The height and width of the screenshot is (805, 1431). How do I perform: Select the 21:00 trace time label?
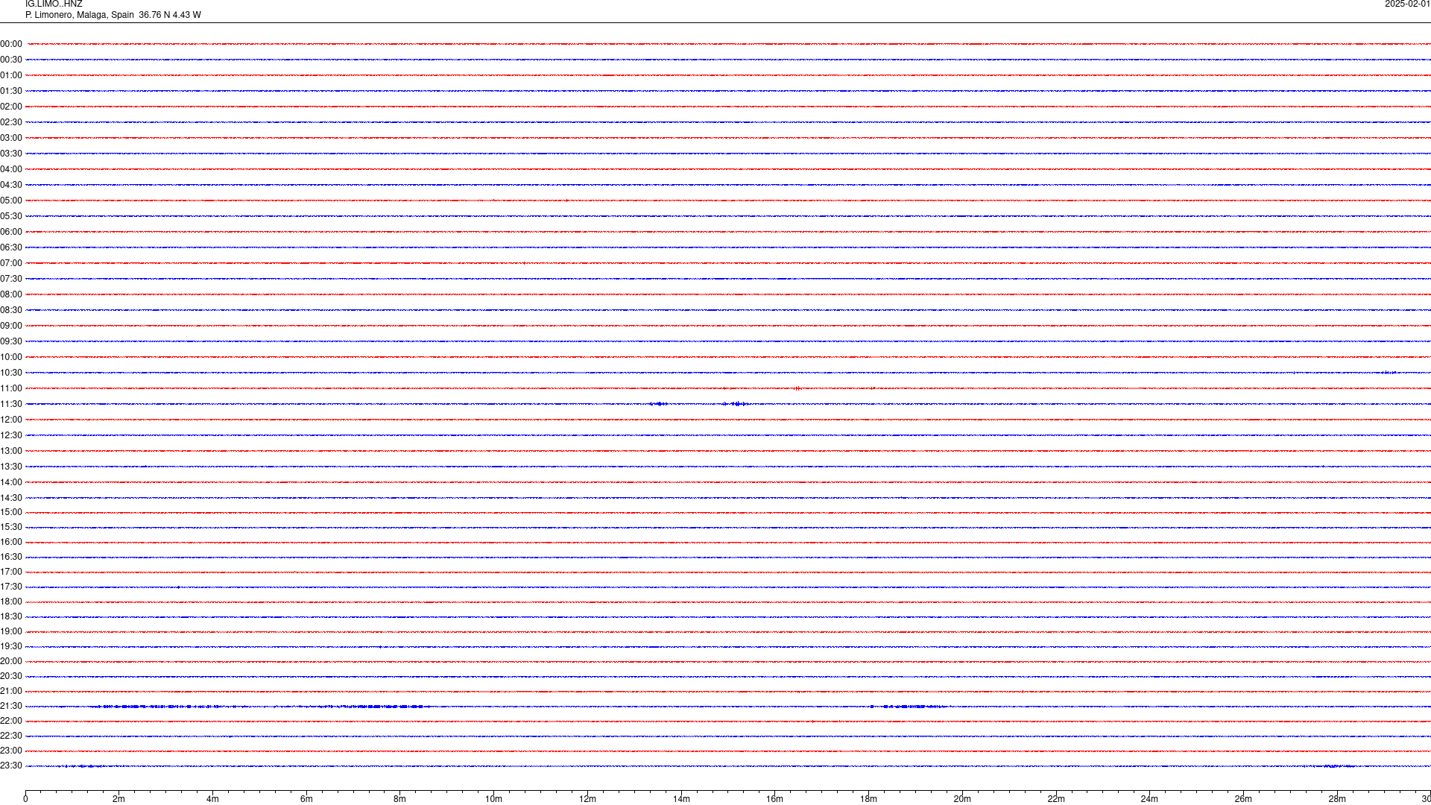coord(11,691)
